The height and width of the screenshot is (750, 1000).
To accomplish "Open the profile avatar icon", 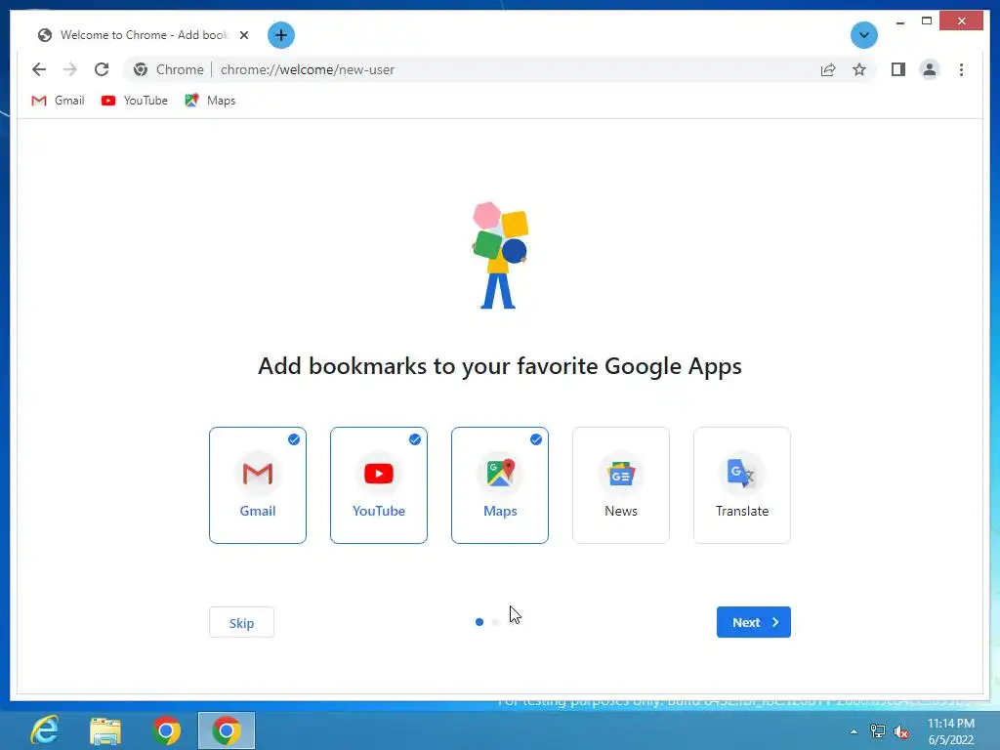I will 930,69.
